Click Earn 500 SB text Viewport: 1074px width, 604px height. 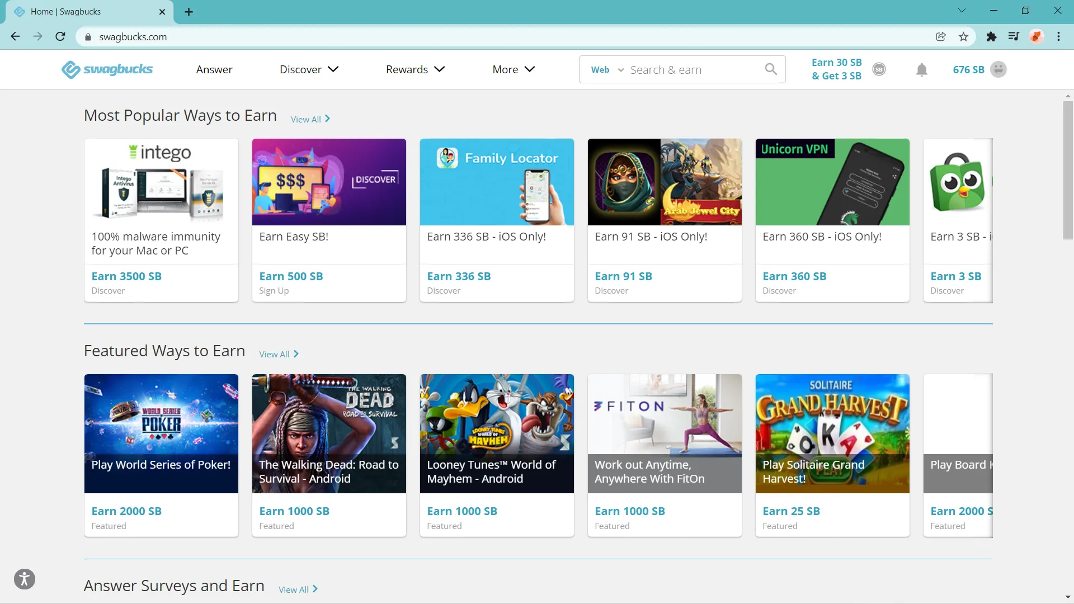coord(291,276)
